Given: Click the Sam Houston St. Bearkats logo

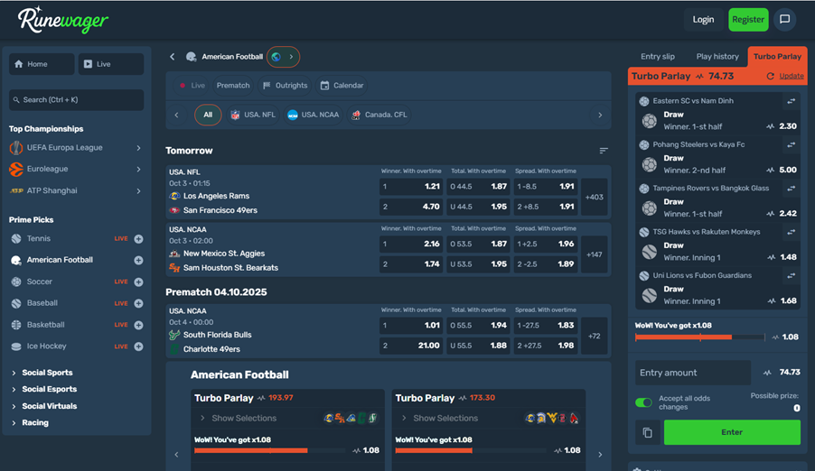Looking at the screenshot, I should pyautogui.click(x=174, y=268).
